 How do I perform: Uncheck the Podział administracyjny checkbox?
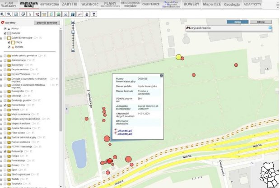5,138
